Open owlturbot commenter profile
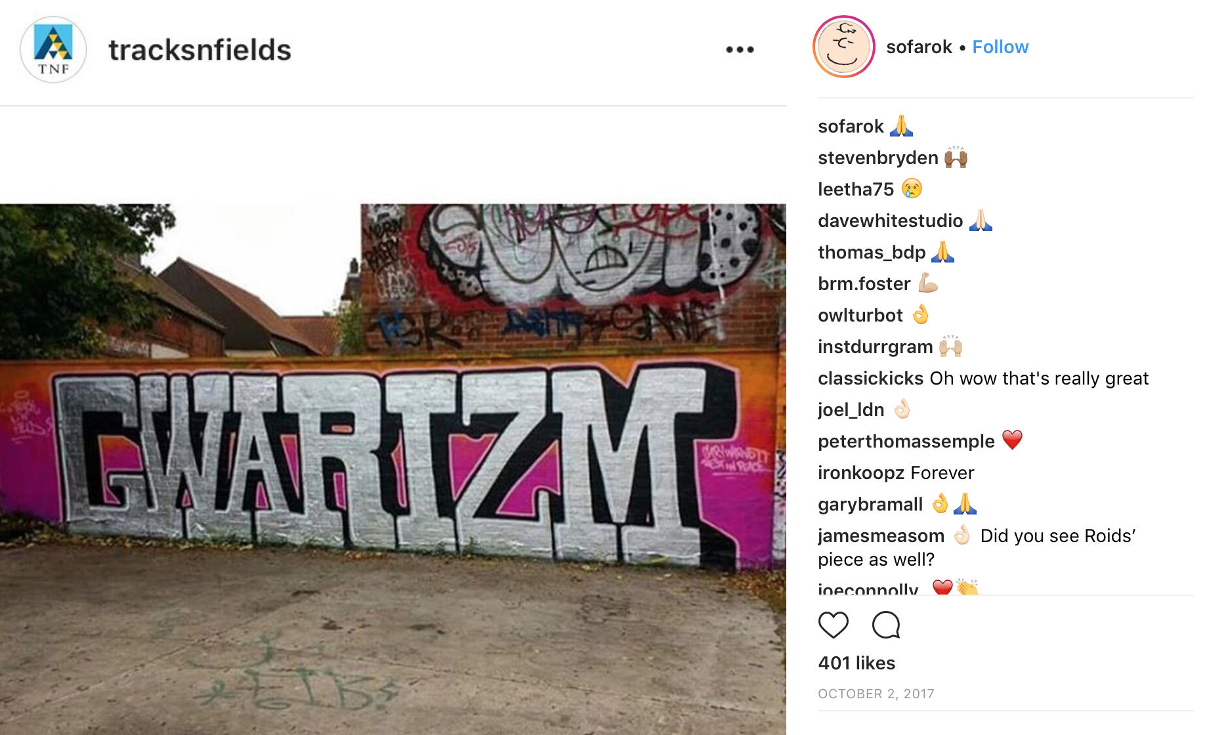The height and width of the screenshot is (735, 1205). coord(860,316)
